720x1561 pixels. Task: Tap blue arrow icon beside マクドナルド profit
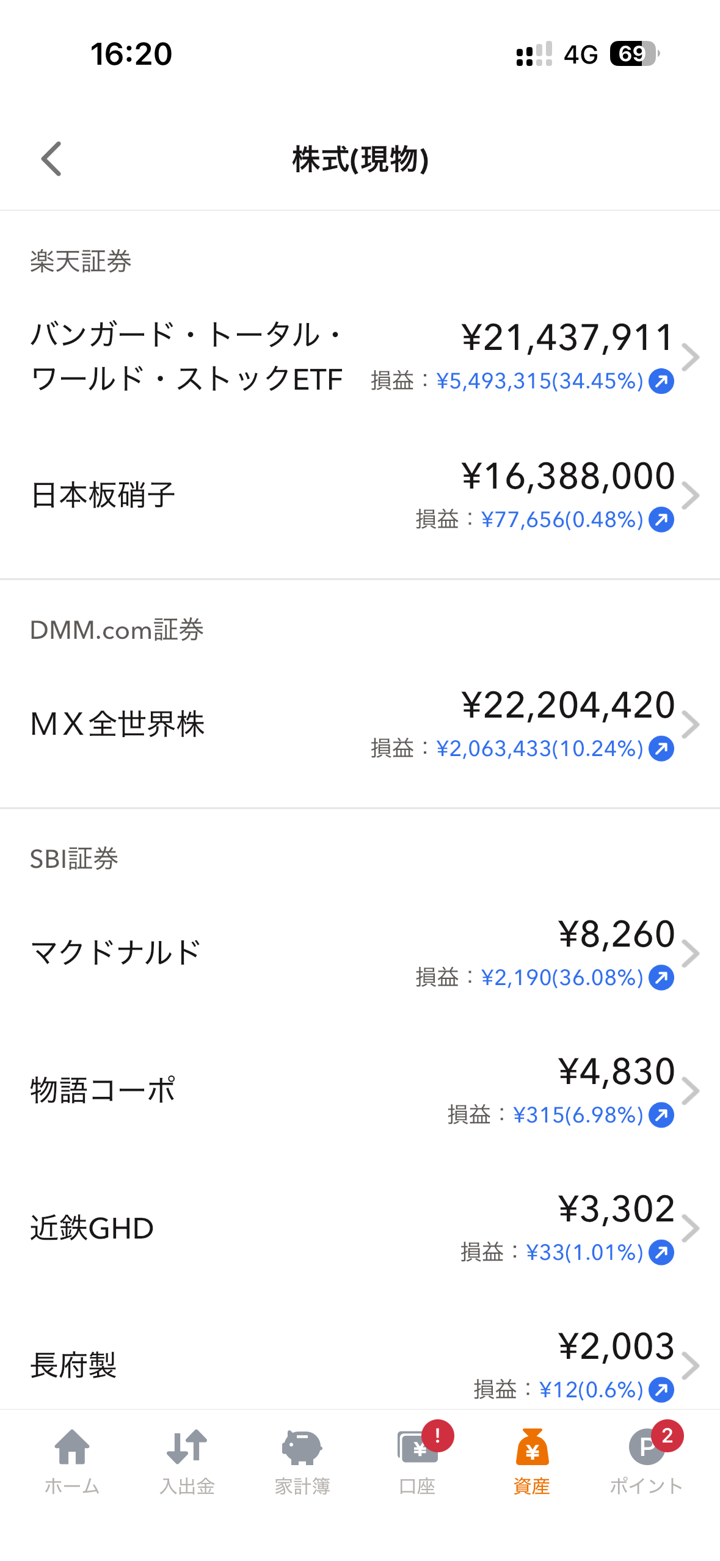pos(661,978)
